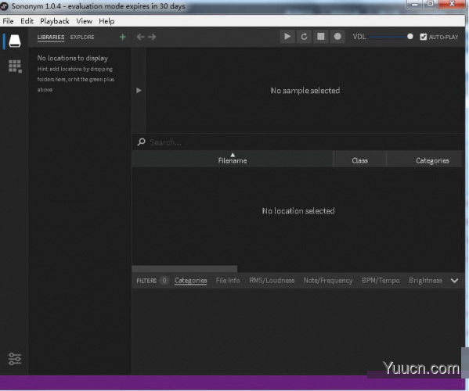Select the BPM/Tempo filter tab
469x391 pixels.
pos(381,281)
